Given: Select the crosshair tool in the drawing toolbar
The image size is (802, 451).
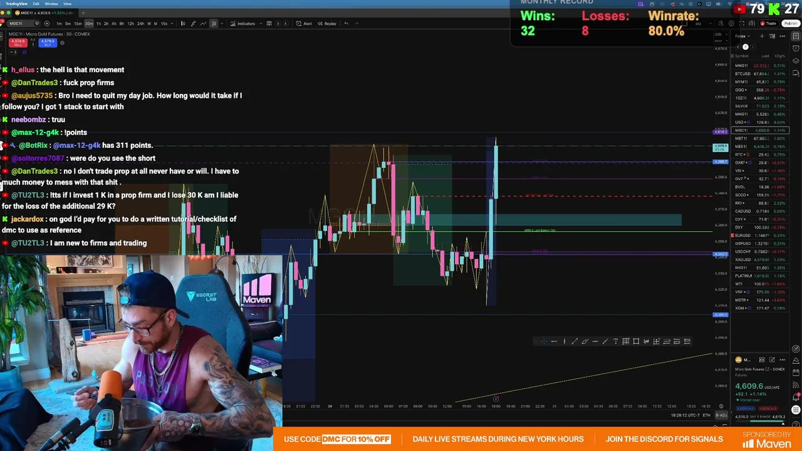Looking at the screenshot, I should coord(544,341).
